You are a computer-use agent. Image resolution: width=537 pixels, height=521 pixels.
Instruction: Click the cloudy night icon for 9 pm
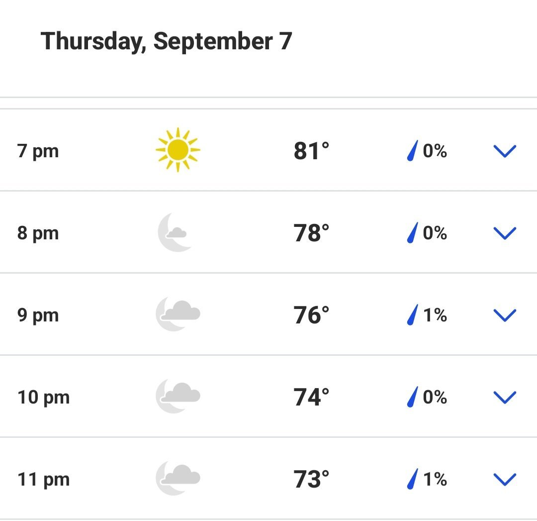coord(178,314)
